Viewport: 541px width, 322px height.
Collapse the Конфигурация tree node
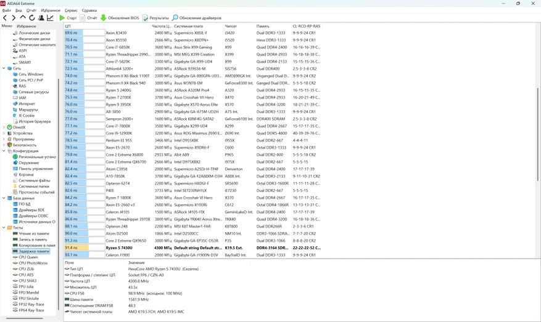point(4,151)
